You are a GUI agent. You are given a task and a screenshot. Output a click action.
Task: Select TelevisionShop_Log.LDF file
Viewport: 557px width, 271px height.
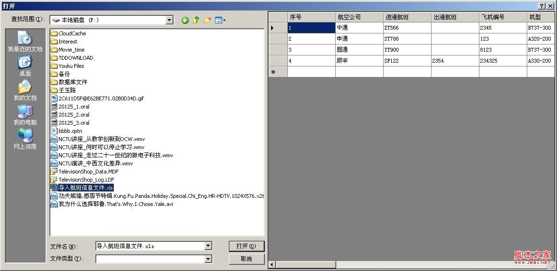click(82, 180)
